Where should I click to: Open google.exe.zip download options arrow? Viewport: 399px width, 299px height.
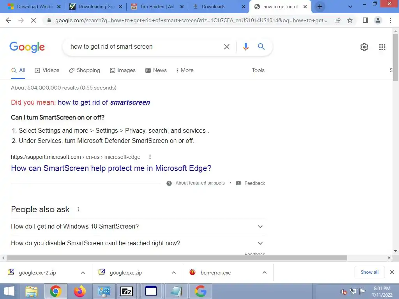tap(174, 273)
